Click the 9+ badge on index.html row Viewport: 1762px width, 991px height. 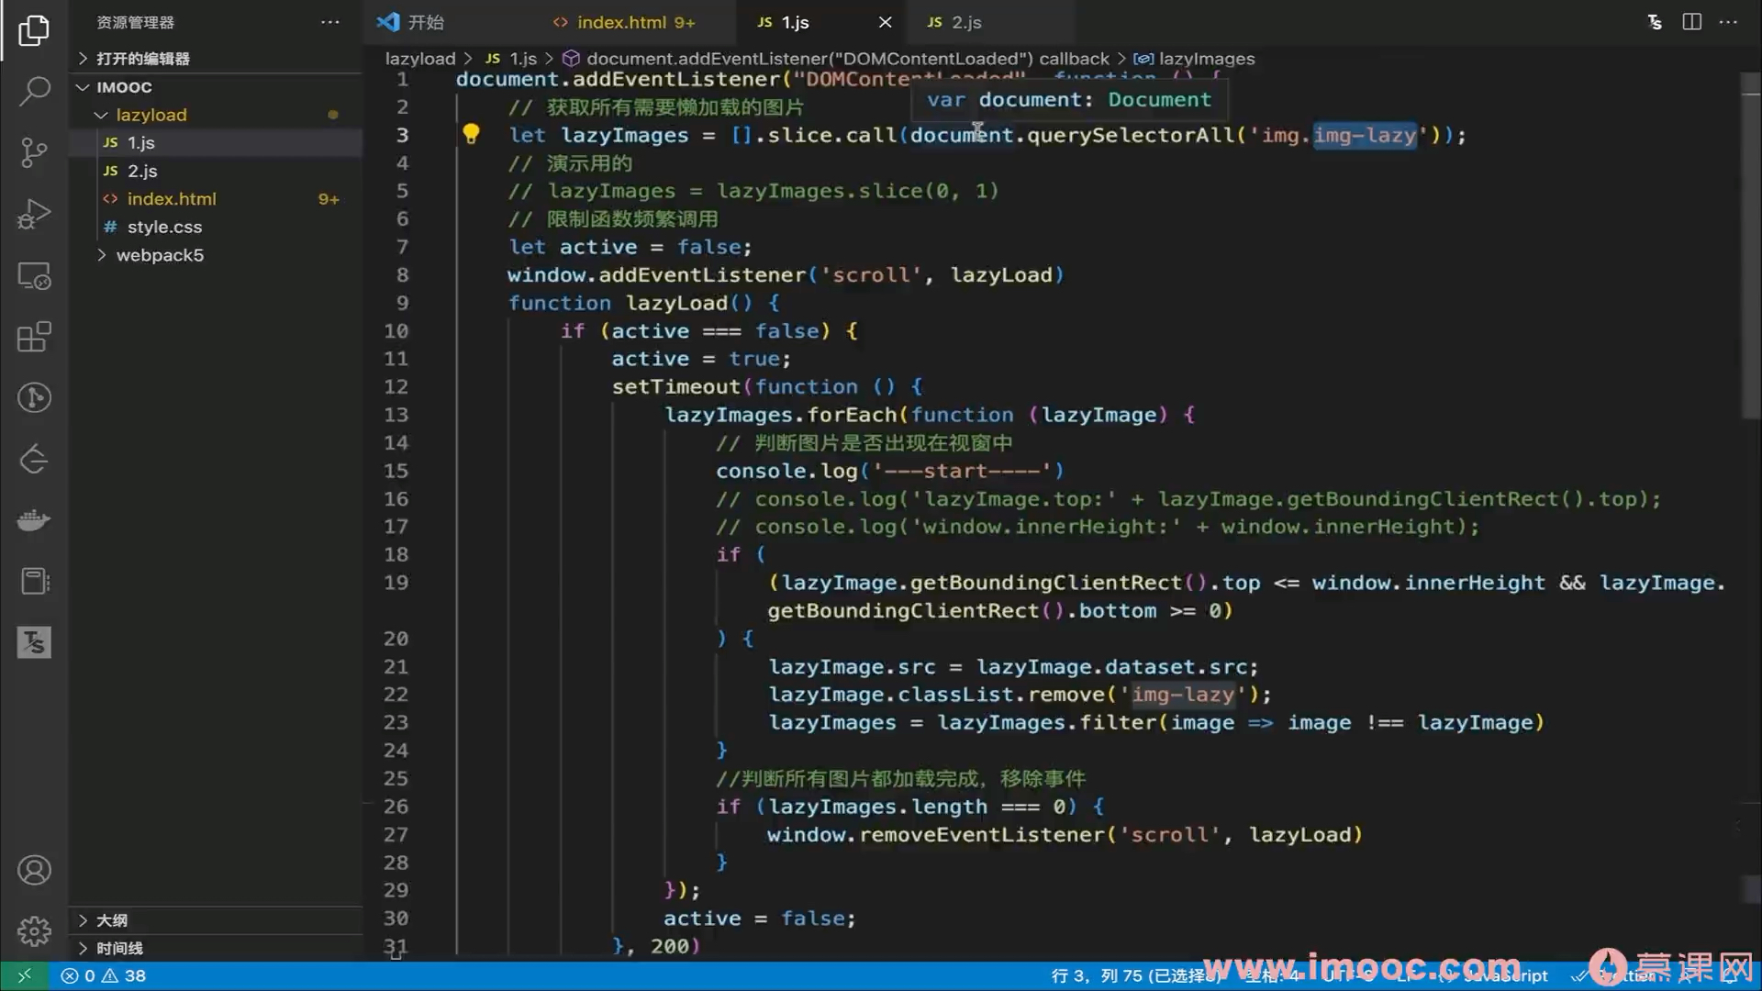[329, 199]
